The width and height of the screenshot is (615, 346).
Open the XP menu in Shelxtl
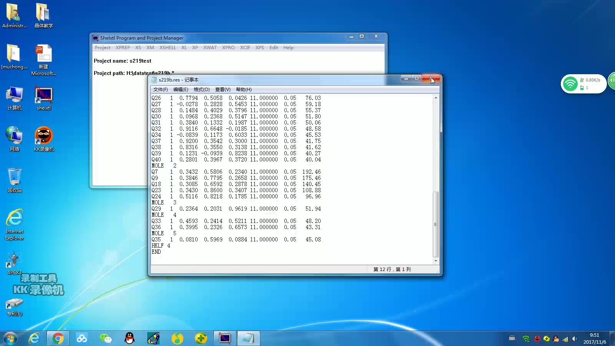click(x=195, y=48)
